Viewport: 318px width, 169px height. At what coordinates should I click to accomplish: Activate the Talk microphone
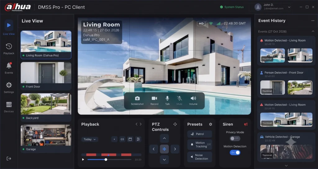[x=167, y=101]
